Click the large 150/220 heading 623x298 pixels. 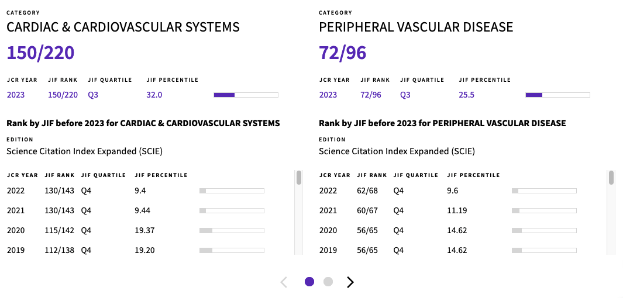40,53
